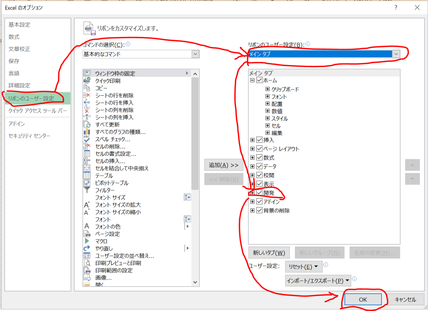Click the フォント サイズの拡大 icon
Screen dimensions: 428x311
(x=87, y=205)
